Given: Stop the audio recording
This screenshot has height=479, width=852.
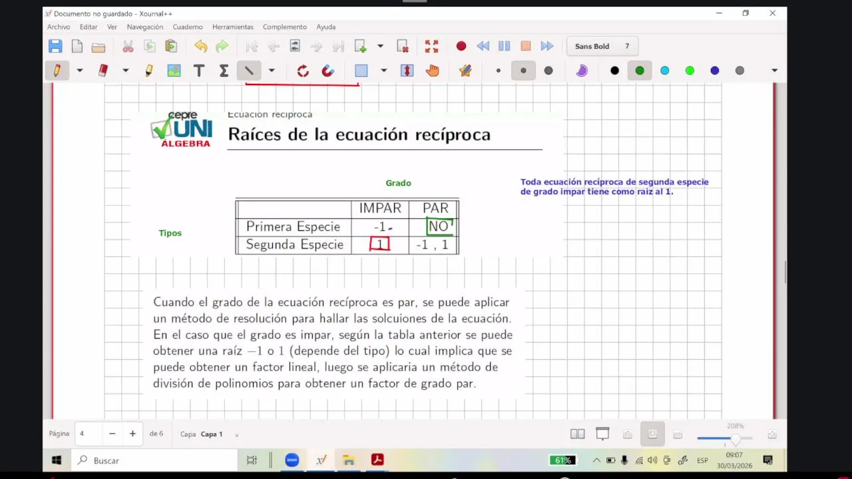Looking at the screenshot, I should pos(526,46).
